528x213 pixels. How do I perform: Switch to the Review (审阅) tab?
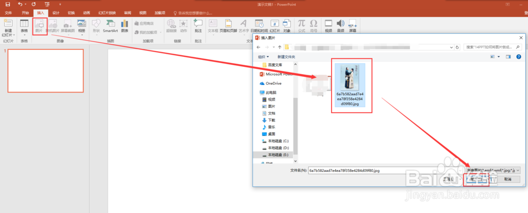(x=127, y=13)
